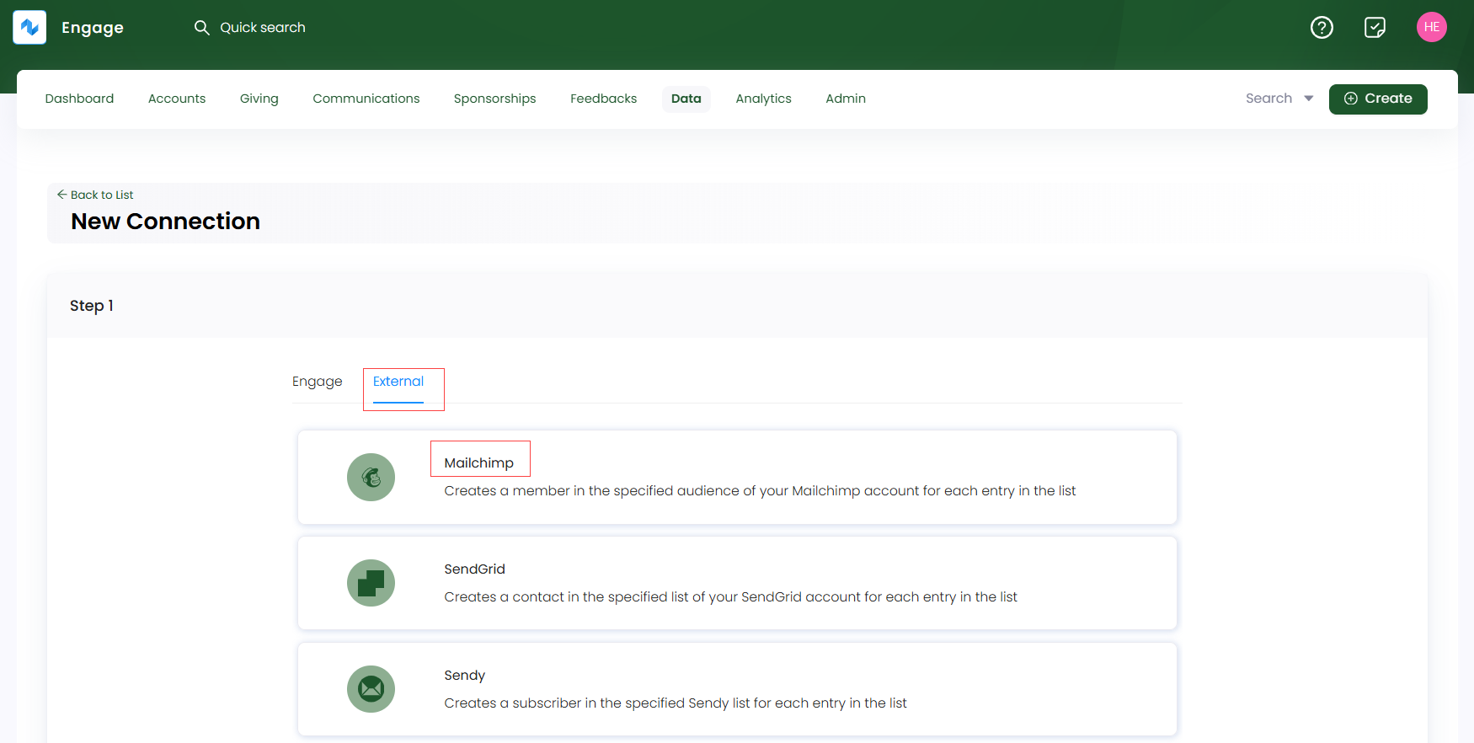This screenshot has width=1474, height=743.
Task: Click the Create button
Action: pyautogui.click(x=1378, y=99)
